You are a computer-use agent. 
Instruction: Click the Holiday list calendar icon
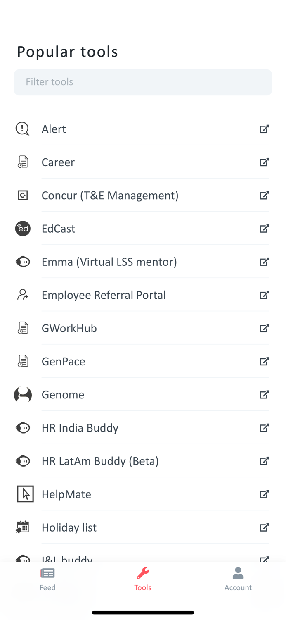tap(22, 527)
